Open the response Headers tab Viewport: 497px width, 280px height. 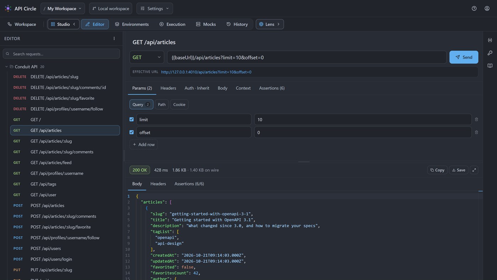point(158,184)
